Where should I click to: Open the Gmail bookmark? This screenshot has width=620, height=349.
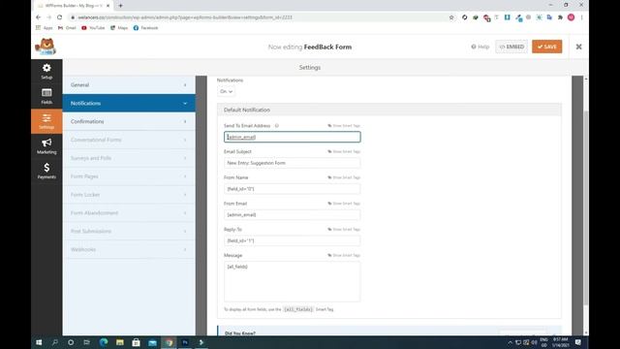click(x=67, y=28)
